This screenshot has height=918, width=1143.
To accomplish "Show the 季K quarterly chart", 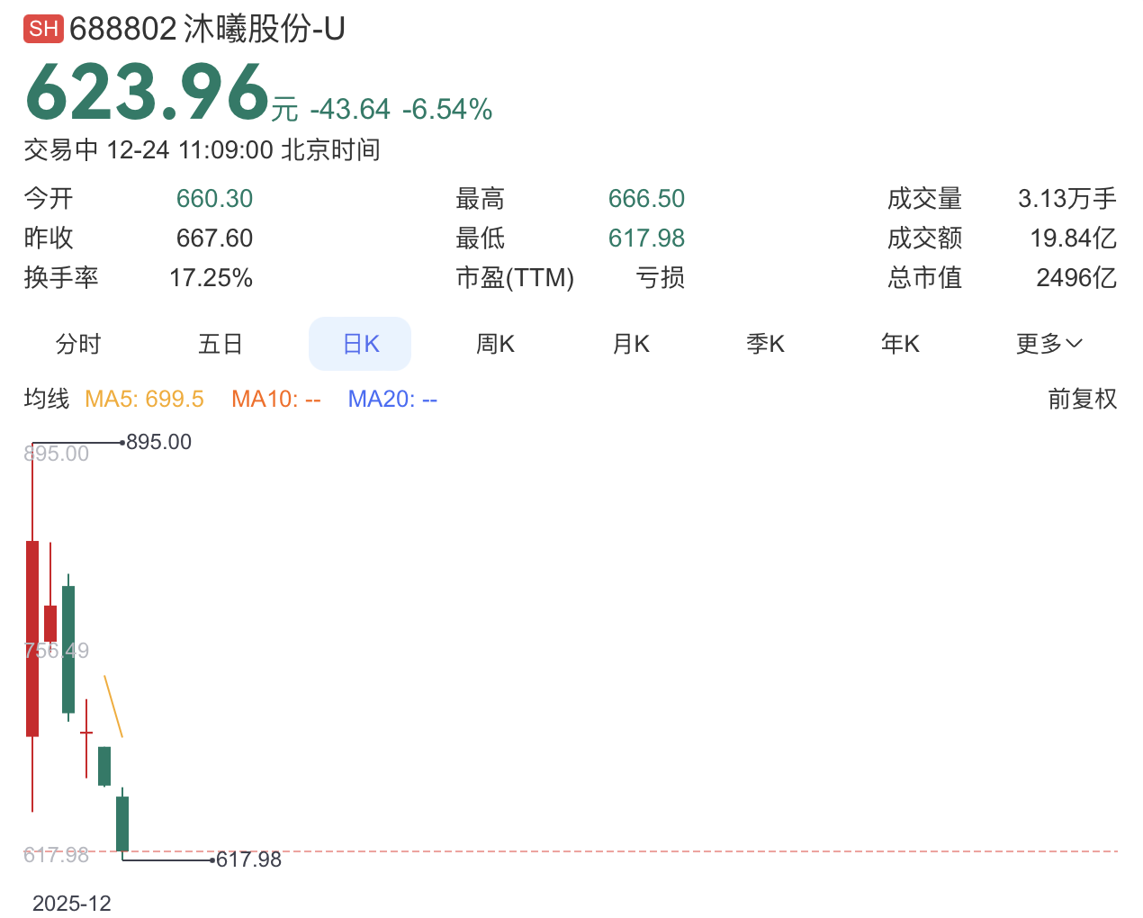I will pyautogui.click(x=765, y=344).
